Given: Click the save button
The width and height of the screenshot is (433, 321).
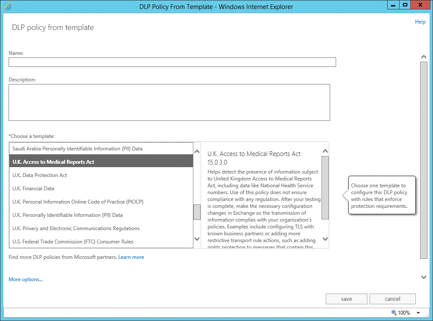Looking at the screenshot, I should click(346, 299).
